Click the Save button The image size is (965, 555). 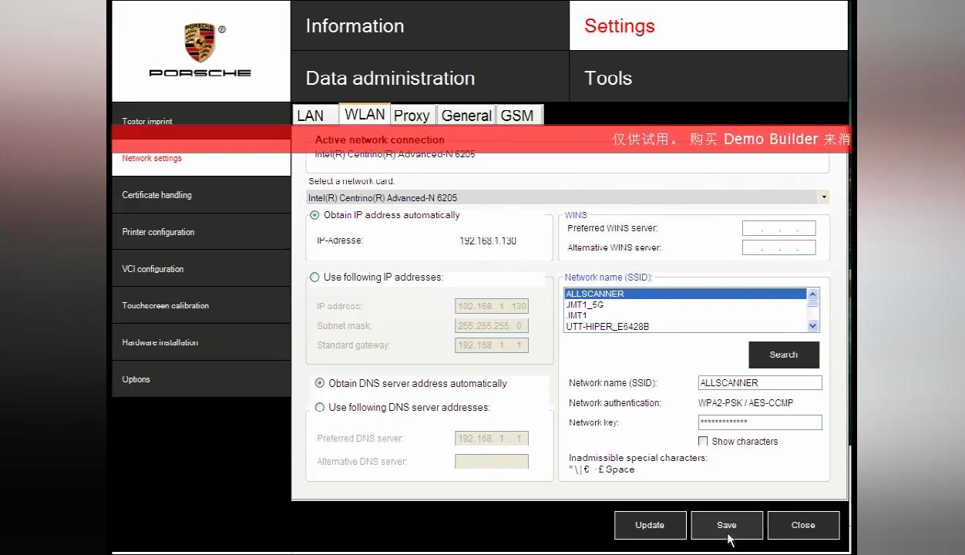click(x=726, y=525)
